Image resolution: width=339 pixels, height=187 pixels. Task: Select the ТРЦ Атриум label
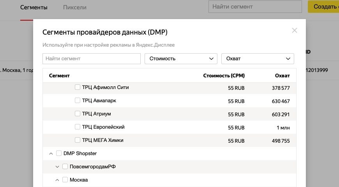pyautogui.click(x=96, y=114)
